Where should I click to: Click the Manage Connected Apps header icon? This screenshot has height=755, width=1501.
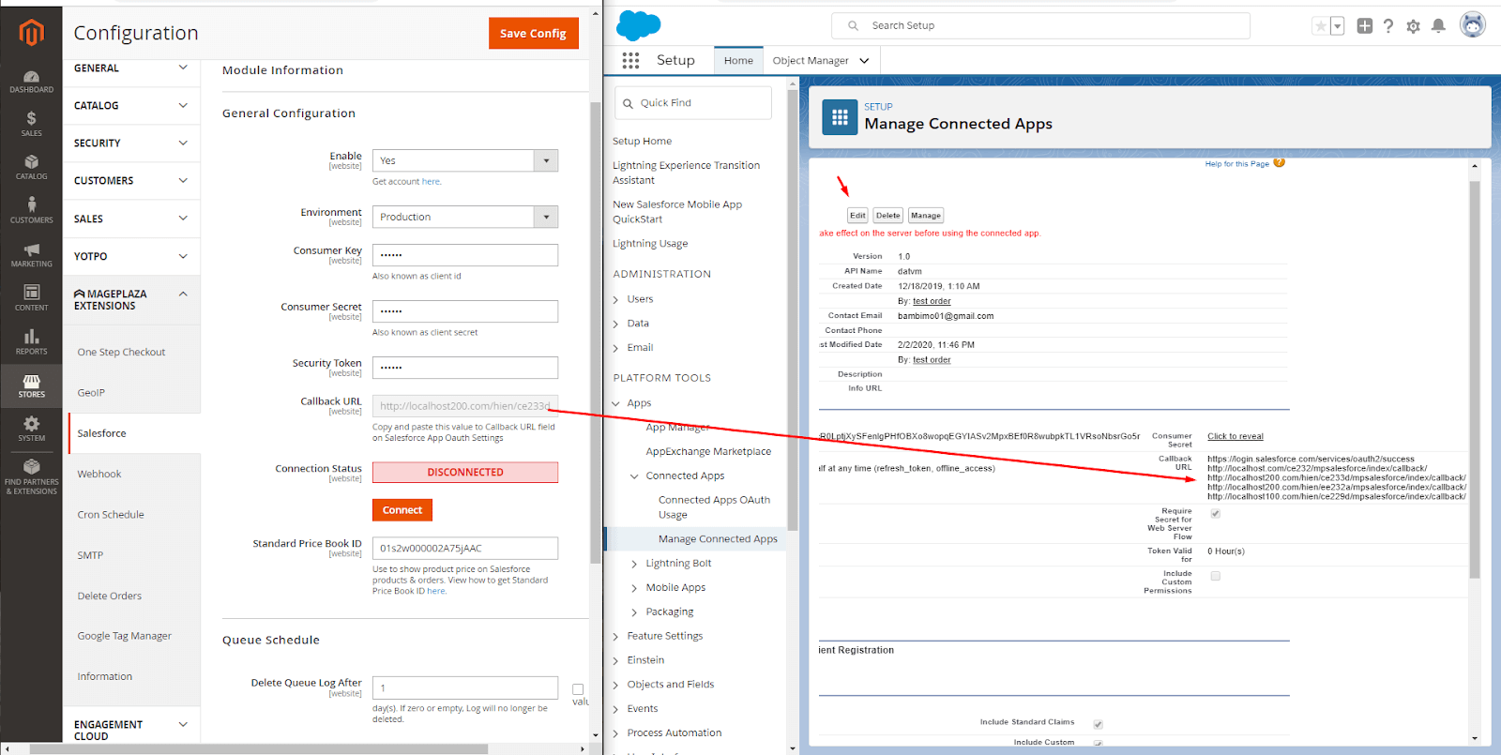pos(840,117)
